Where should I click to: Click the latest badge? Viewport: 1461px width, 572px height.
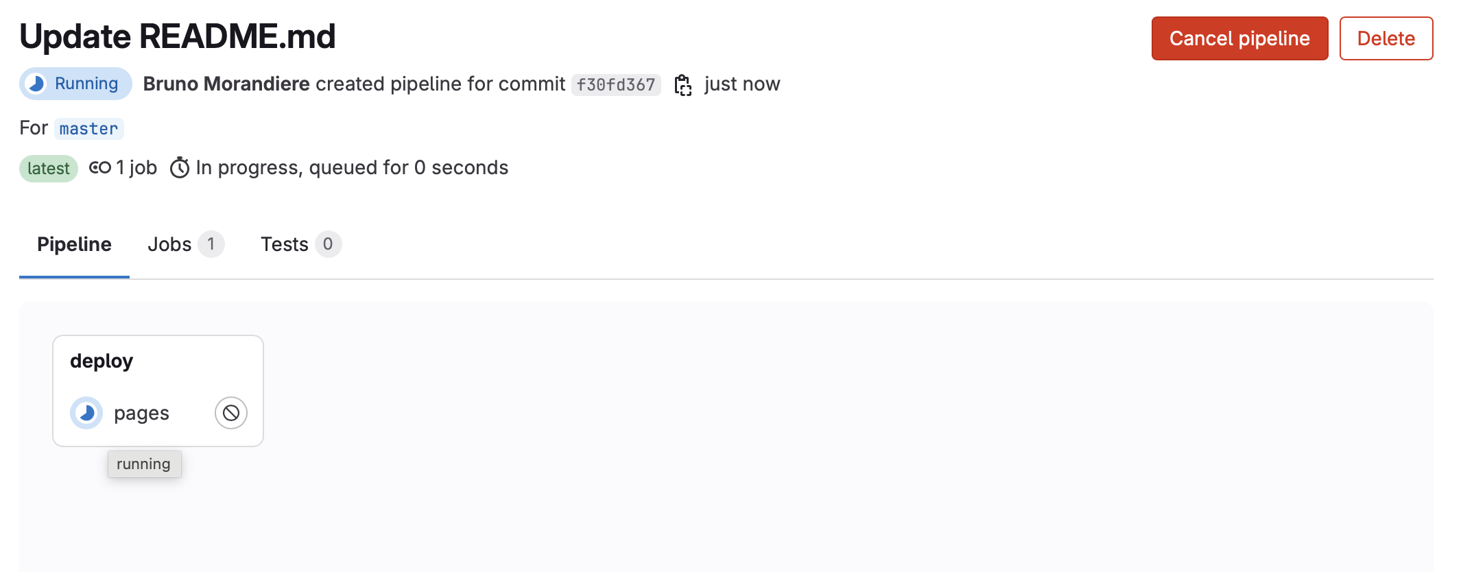[49, 169]
